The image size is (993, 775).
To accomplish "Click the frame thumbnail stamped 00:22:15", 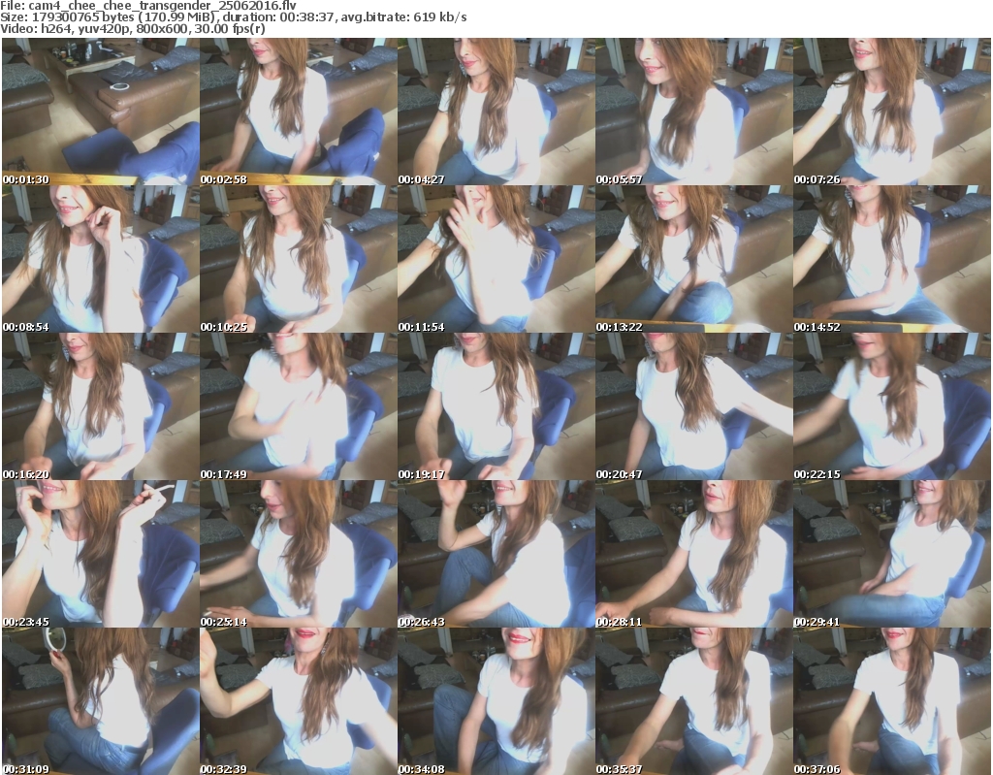I will [x=892, y=406].
